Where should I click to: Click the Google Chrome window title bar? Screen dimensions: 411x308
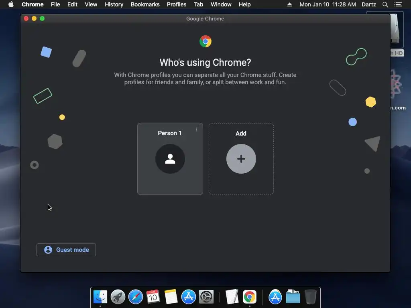205,18
